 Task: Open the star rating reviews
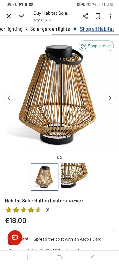pos(28,210)
